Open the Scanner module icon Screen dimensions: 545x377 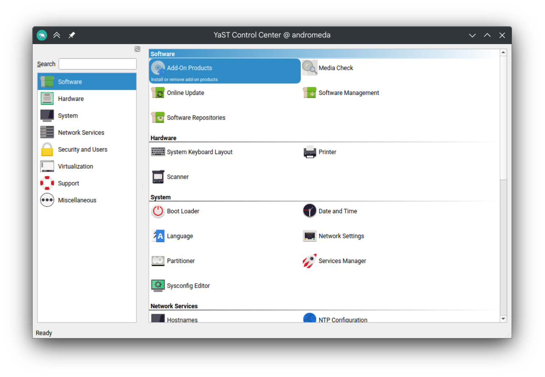[x=158, y=177]
